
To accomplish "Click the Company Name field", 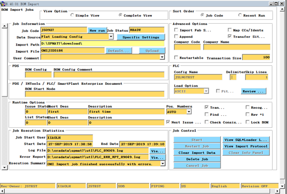I will [237, 47].
